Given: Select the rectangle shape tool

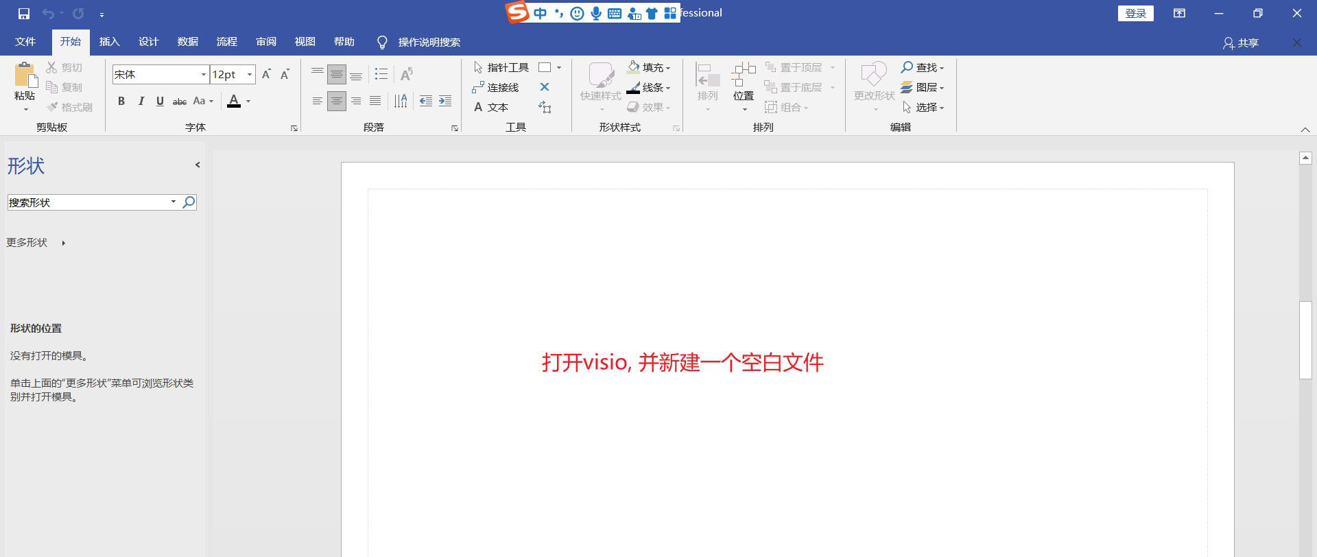Looking at the screenshot, I should point(545,67).
